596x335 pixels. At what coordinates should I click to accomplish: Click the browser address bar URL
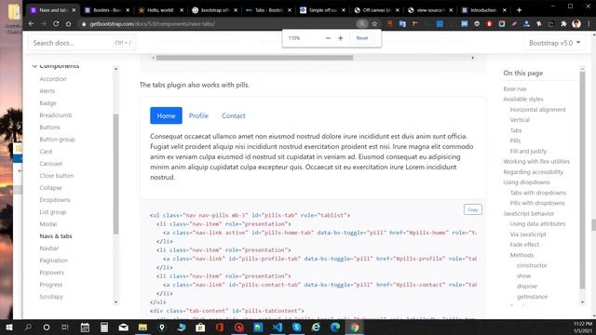[152, 23]
